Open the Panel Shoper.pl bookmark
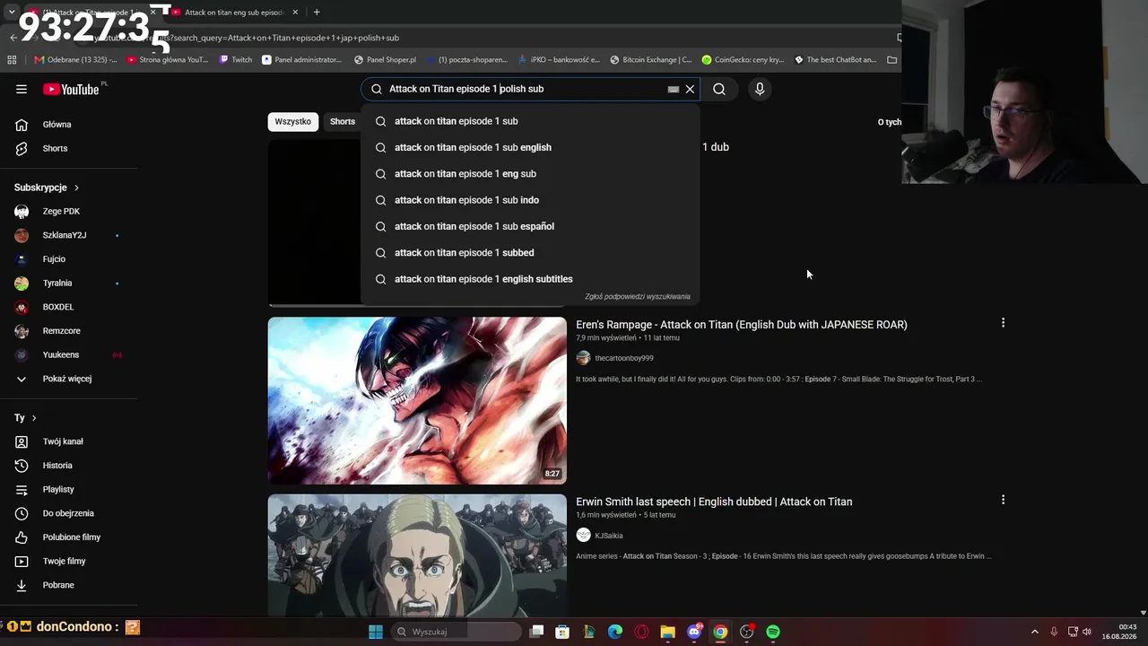Screen dimensions: 1148x646 pos(385,60)
